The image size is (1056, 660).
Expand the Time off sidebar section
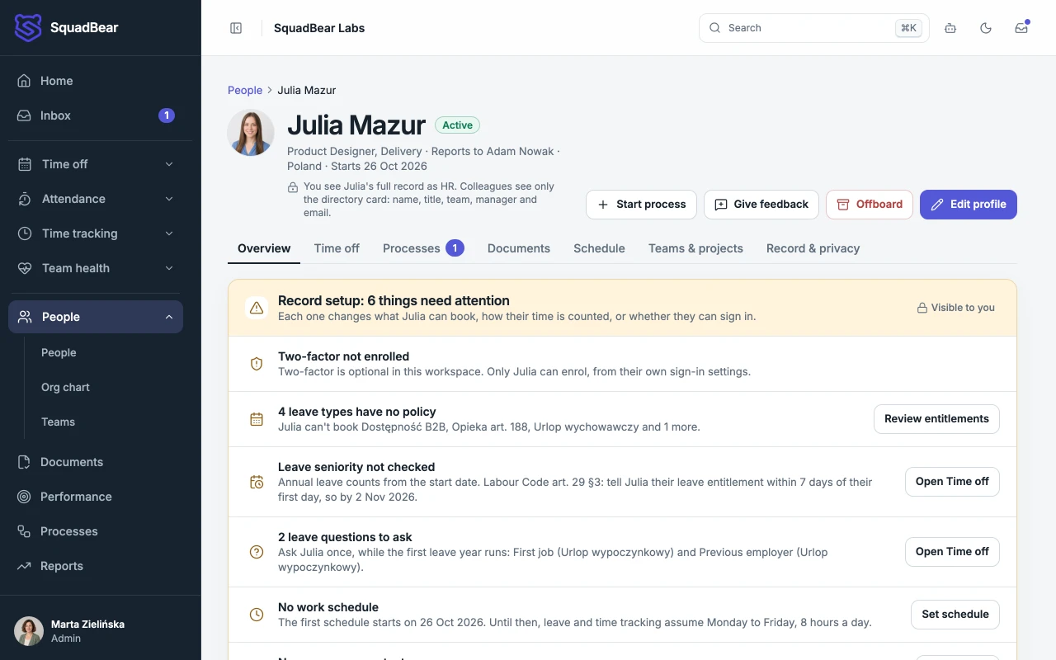pos(96,164)
